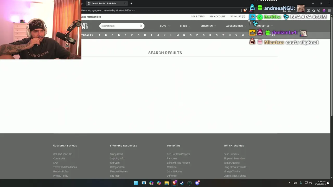Browse bands starting with letter R
The height and width of the screenshot is (187, 333).
[210, 35]
